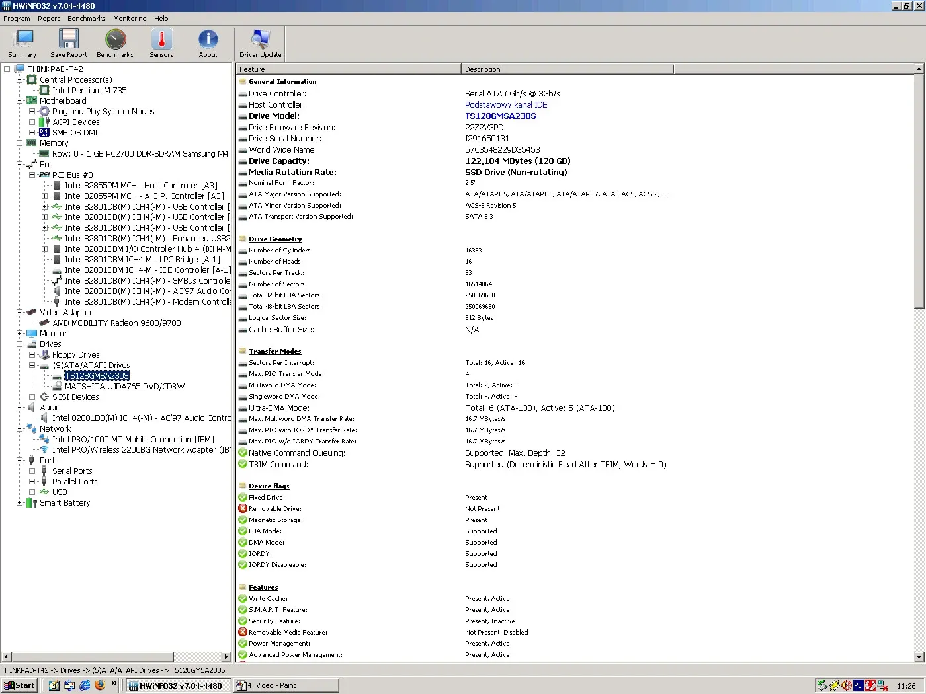This screenshot has height=694, width=926.
Task: Launch Firefox from quick launch
Action: [100, 685]
